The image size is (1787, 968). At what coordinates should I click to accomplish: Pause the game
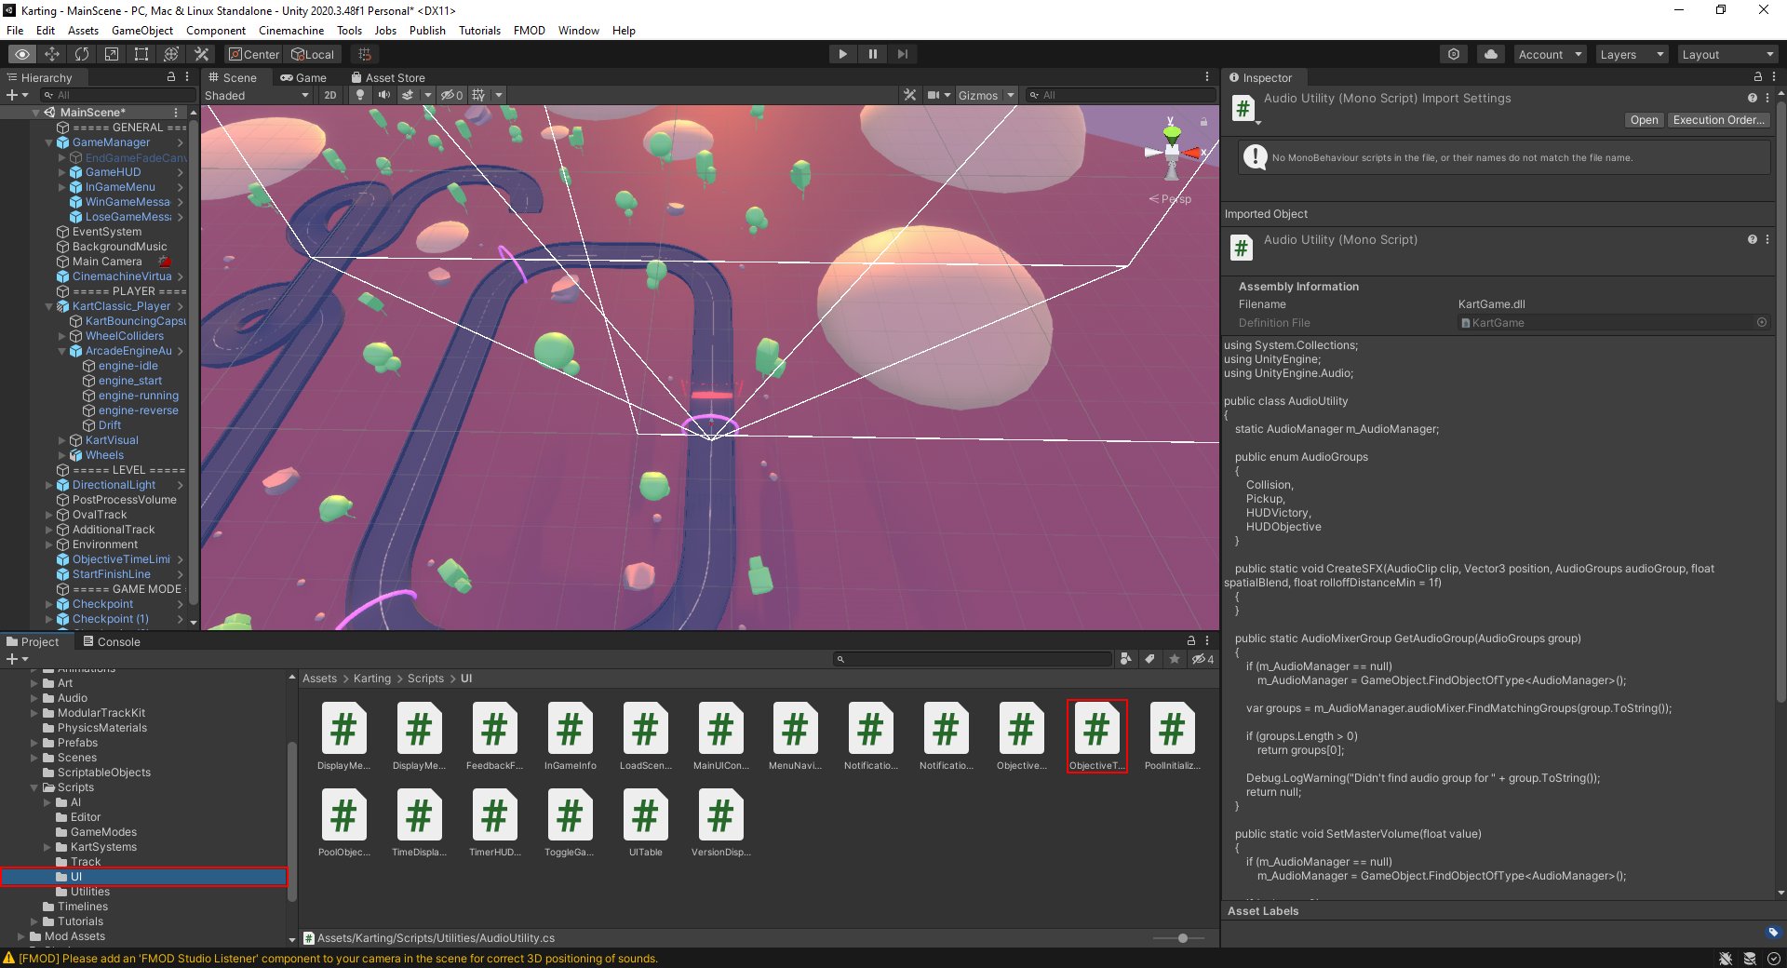coord(872,54)
